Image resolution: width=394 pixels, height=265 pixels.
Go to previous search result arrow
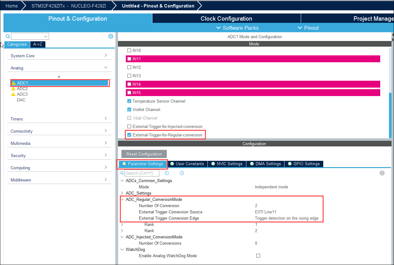click(x=167, y=173)
